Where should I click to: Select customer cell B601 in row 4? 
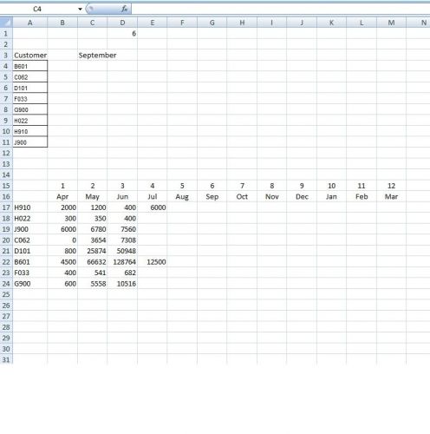30,66
